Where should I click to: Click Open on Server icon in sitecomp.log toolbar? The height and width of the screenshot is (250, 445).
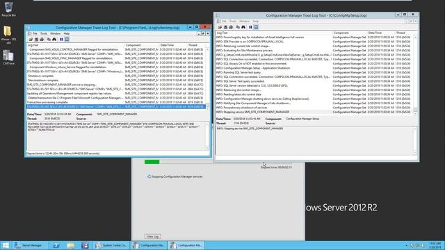point(36,40)
